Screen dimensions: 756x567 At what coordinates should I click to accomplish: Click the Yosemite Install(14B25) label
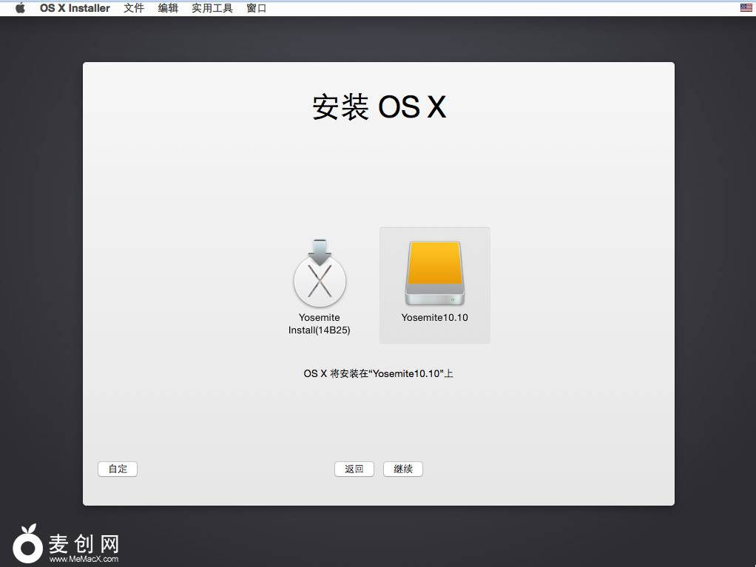(x=320, y=324)
